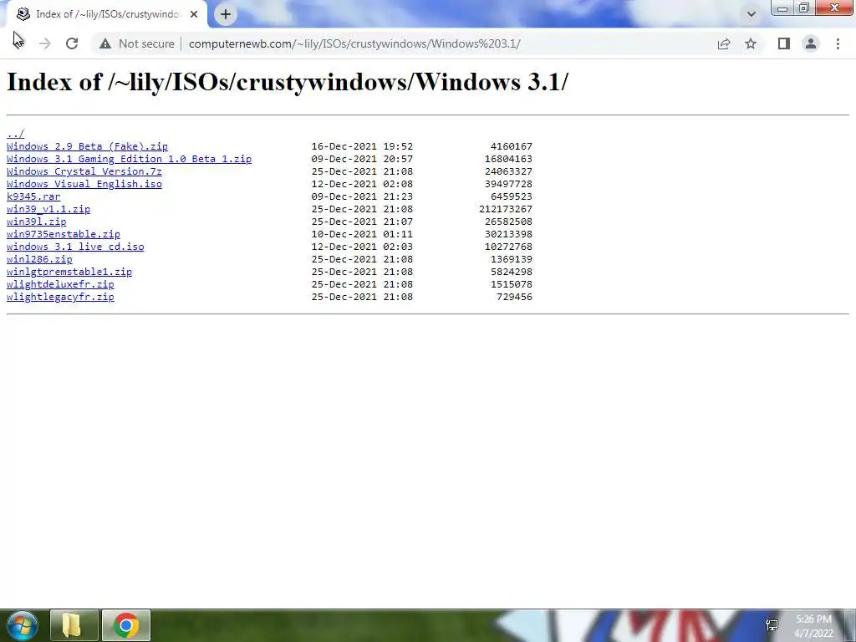
Task: Download Windows 3.1 Gaming Edition 1.0 Beta 1.zip
Action: (x=129, y=159)
